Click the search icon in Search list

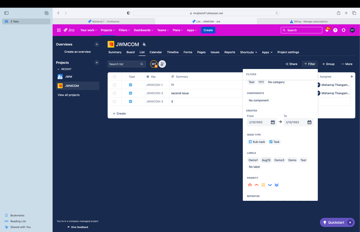coord(142,64)
